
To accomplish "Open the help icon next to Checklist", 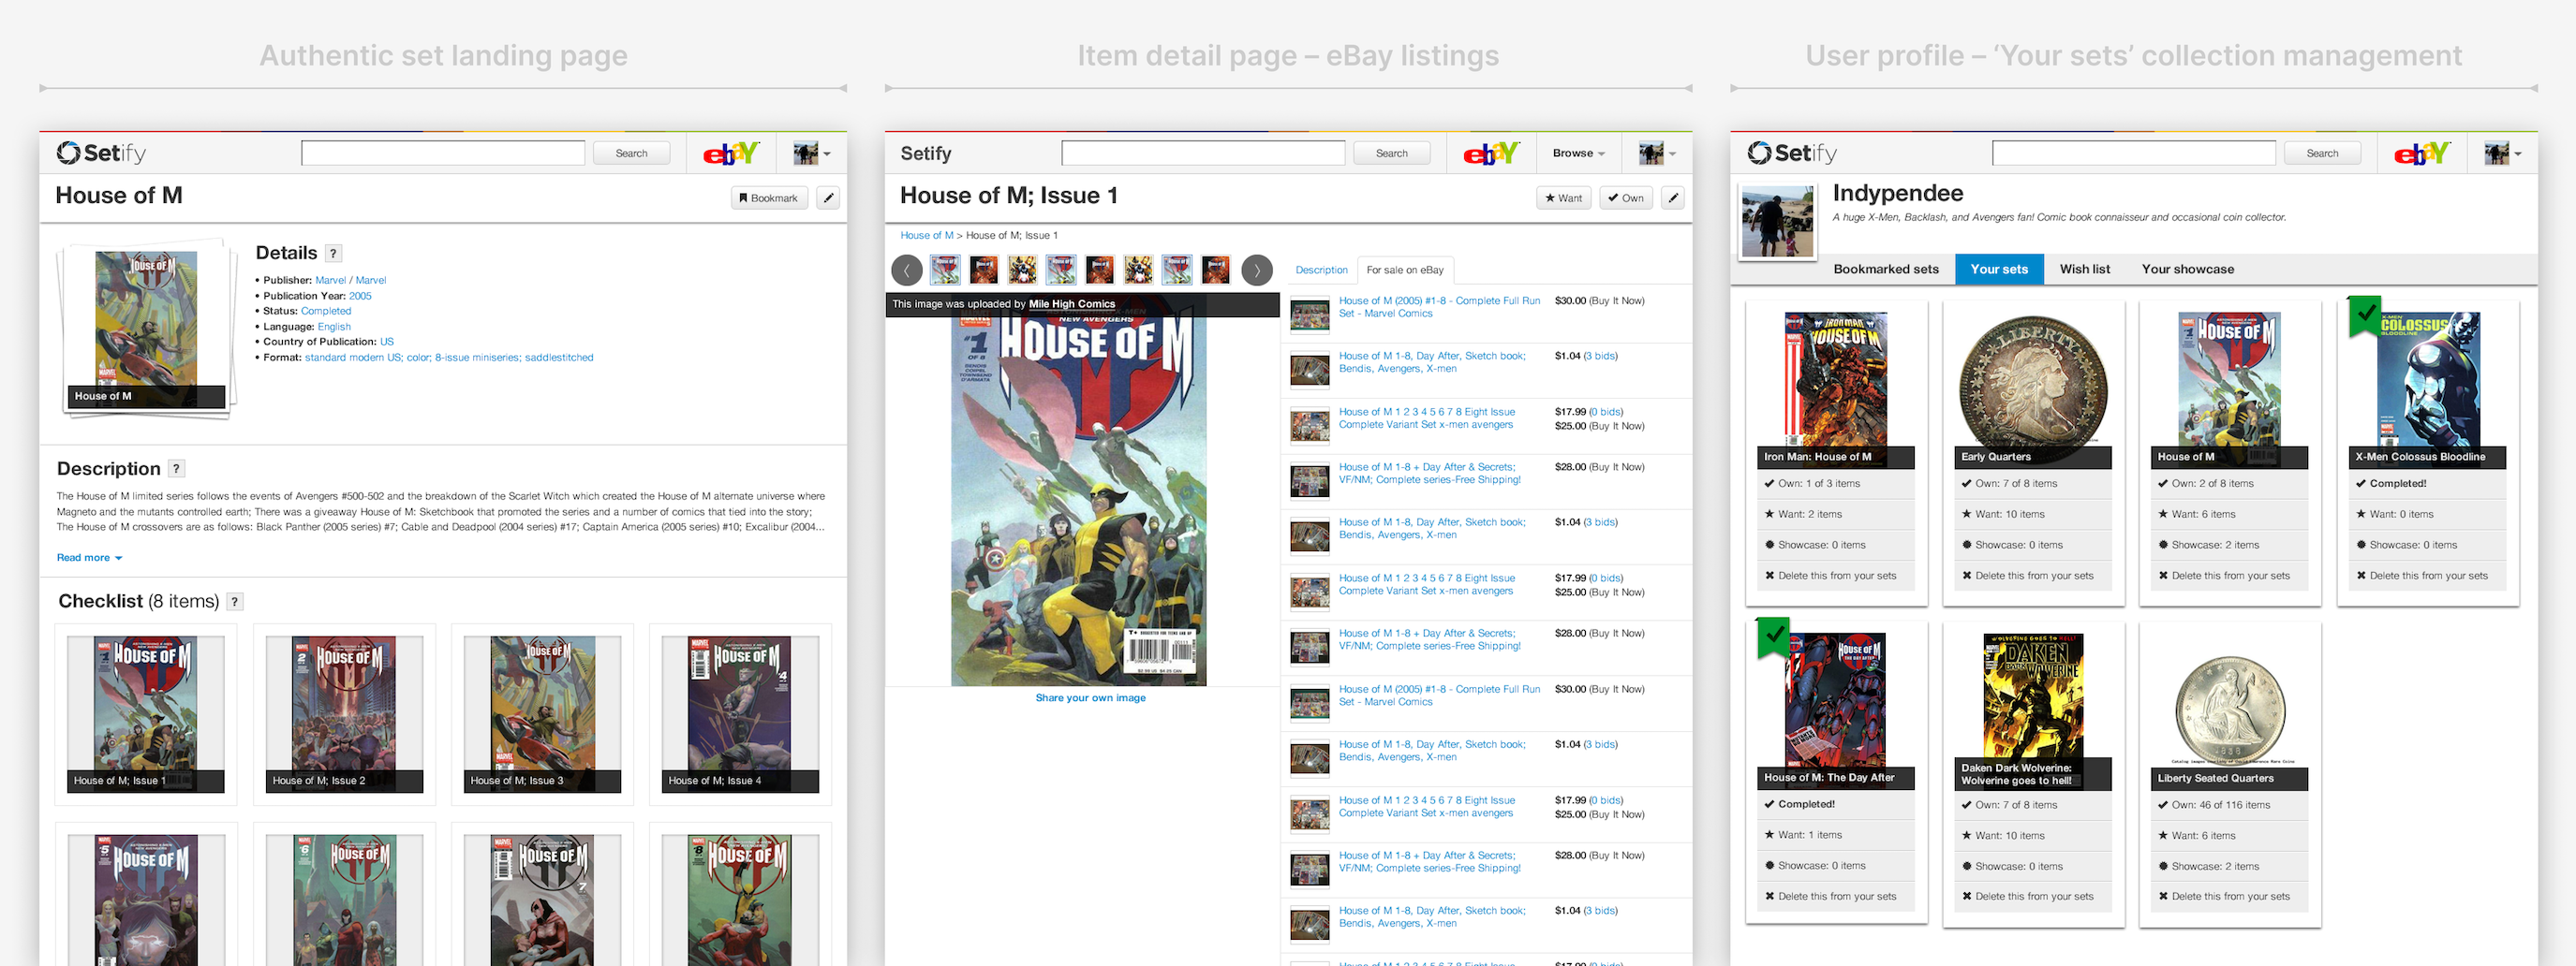I will pyautogui.click(x=235, y=601).
